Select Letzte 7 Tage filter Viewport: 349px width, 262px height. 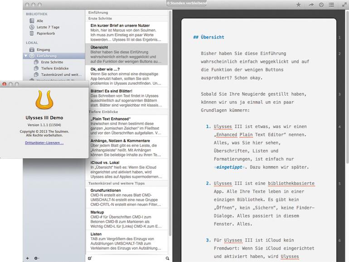pos(54,27)
